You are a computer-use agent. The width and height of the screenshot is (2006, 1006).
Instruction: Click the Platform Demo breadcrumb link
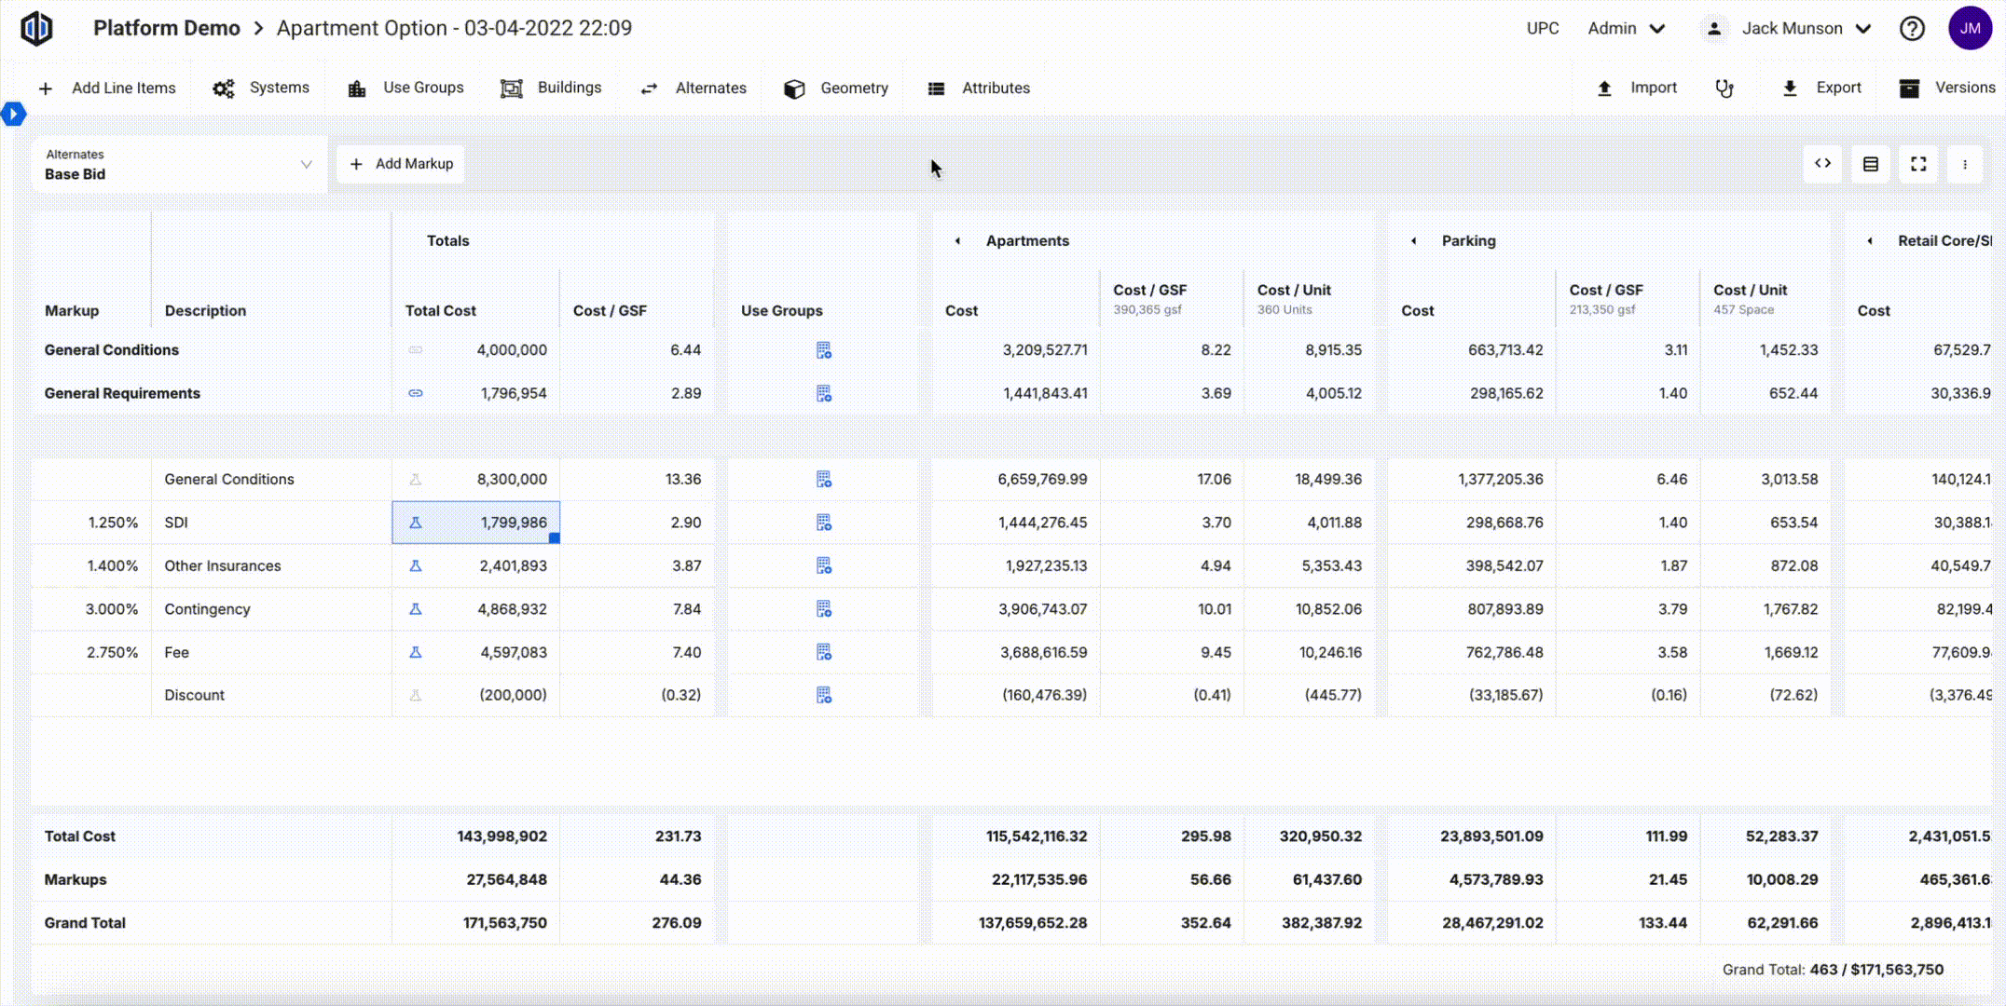pos(166,28)
